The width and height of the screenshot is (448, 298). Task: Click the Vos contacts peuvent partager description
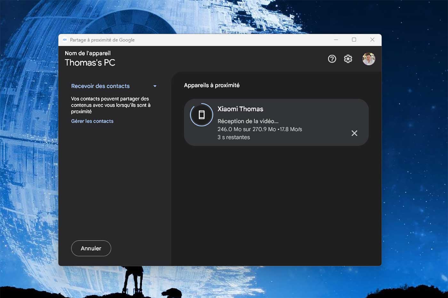(x=111, y=105)
